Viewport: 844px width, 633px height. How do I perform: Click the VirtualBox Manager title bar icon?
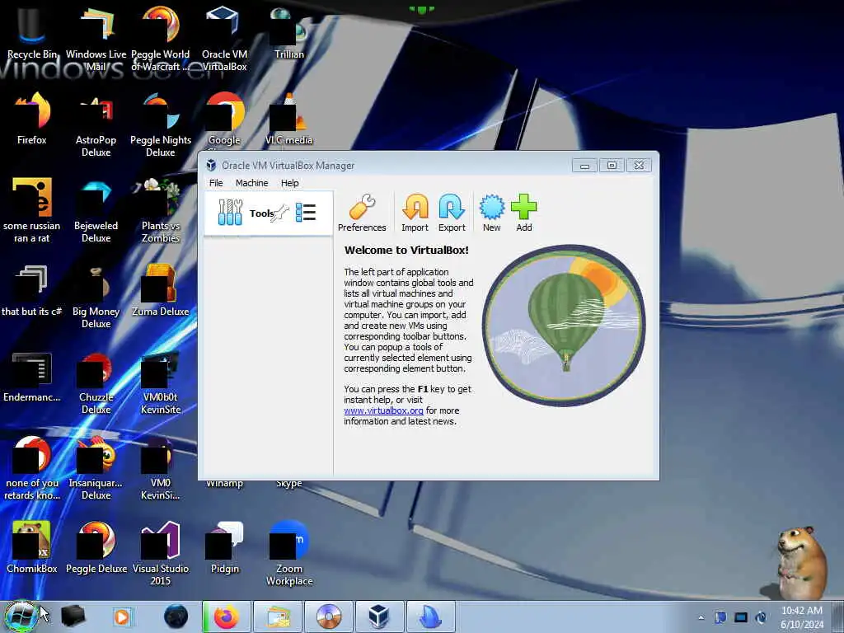[x=212, y=165]
